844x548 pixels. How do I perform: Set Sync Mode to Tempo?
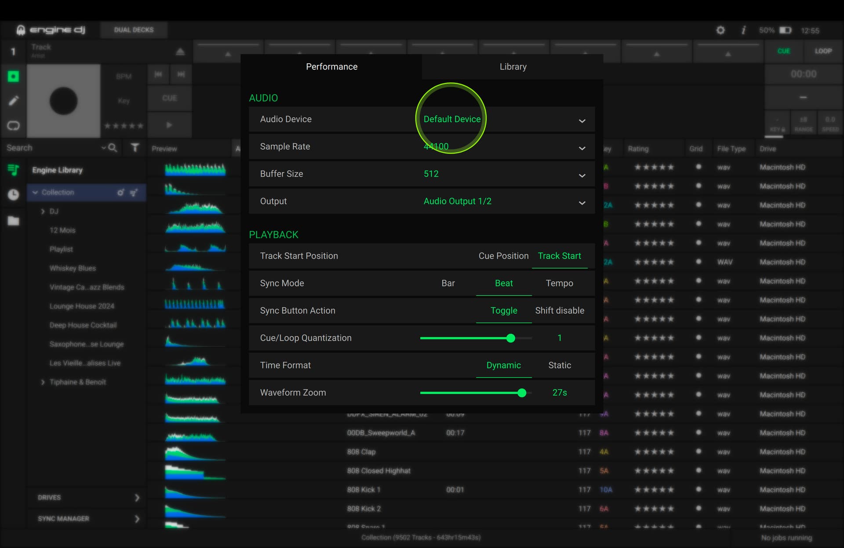click(x=559, y=283)
